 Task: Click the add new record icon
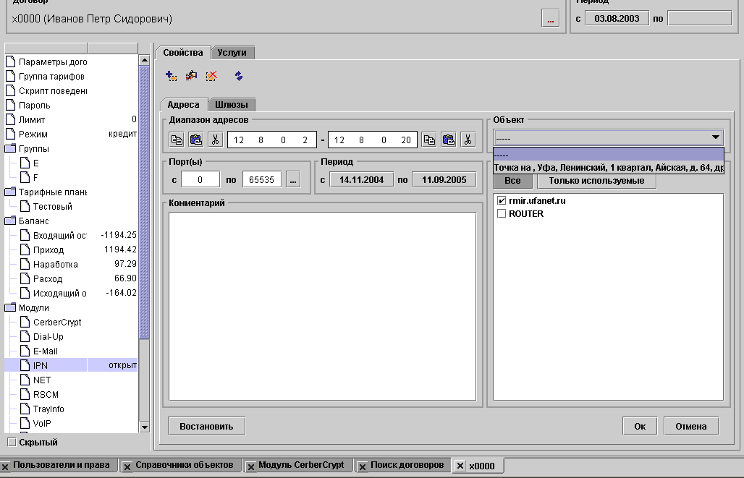pyautogui.click(x=172, y=75)
